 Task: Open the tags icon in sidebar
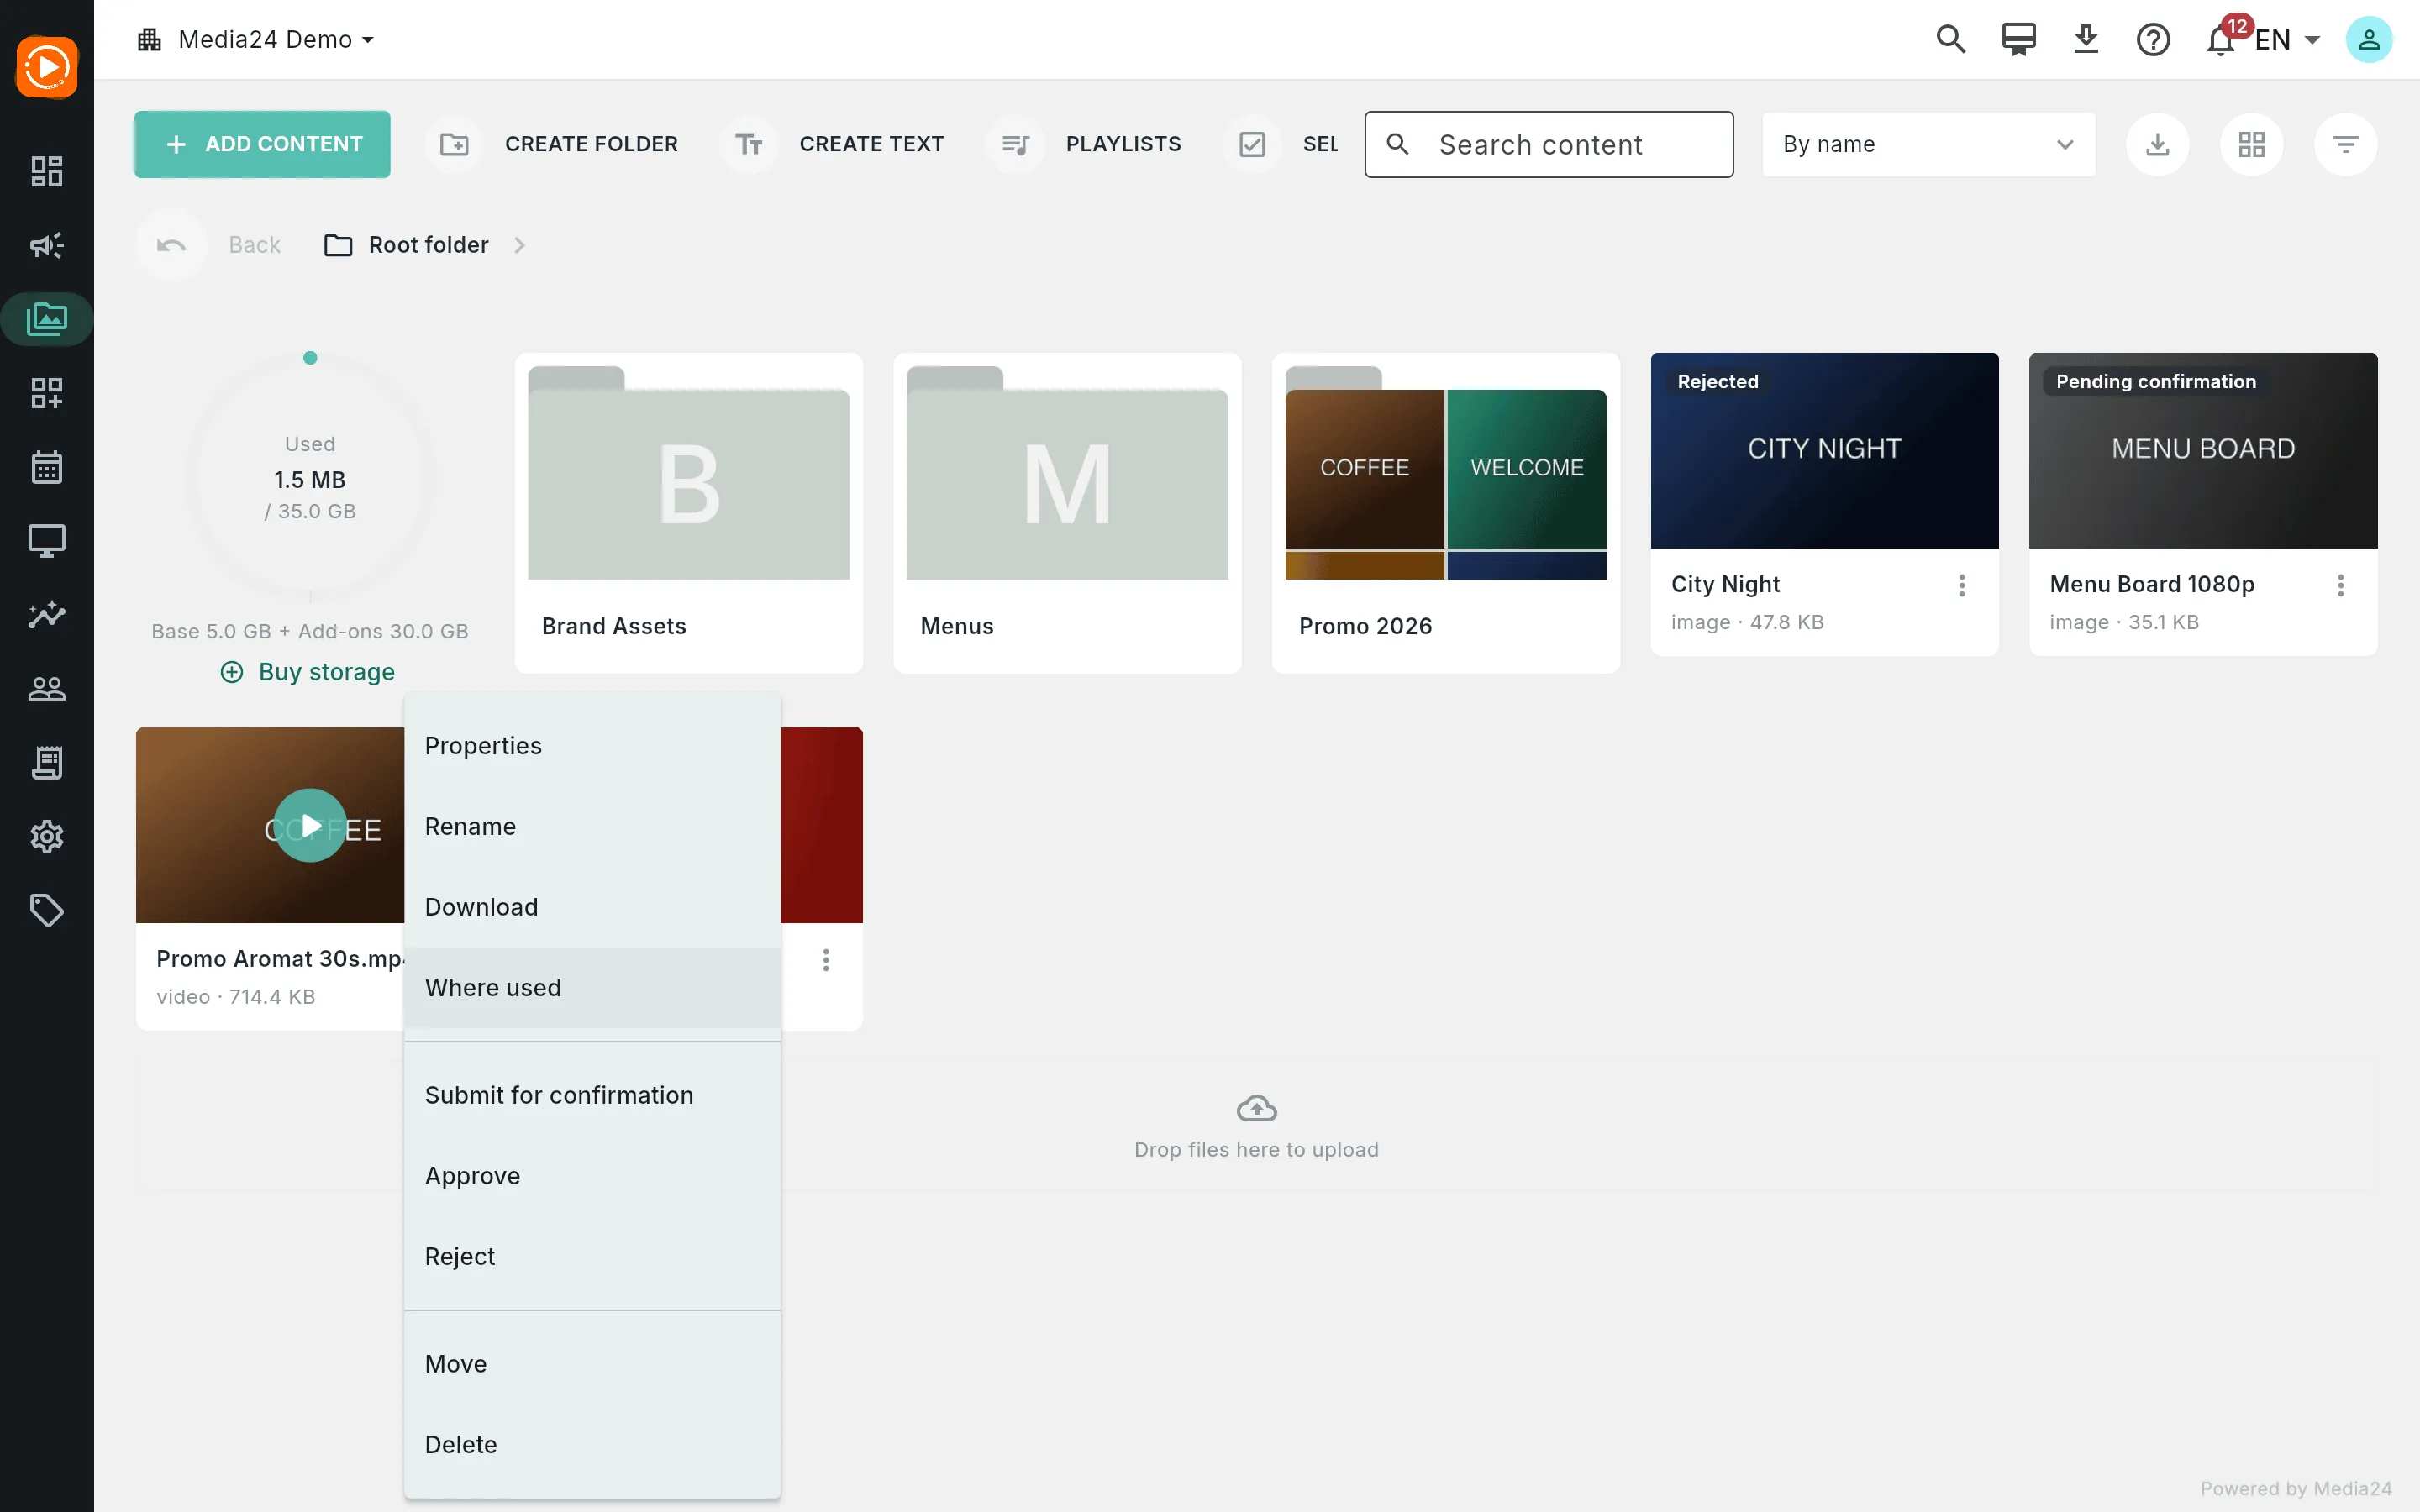coord(46,911)
